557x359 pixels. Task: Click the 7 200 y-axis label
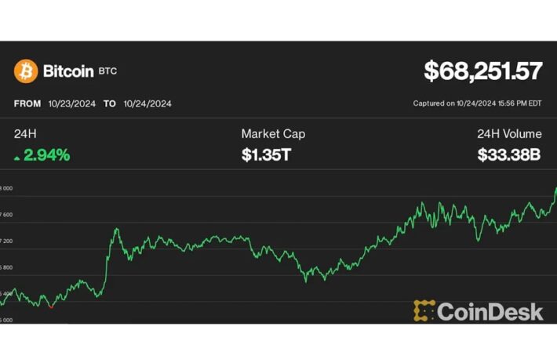[6, 241]
